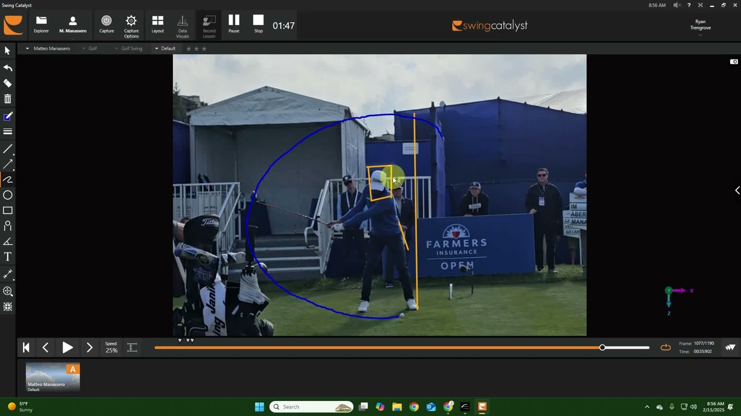Open the help question mark

tap(689, 5)
